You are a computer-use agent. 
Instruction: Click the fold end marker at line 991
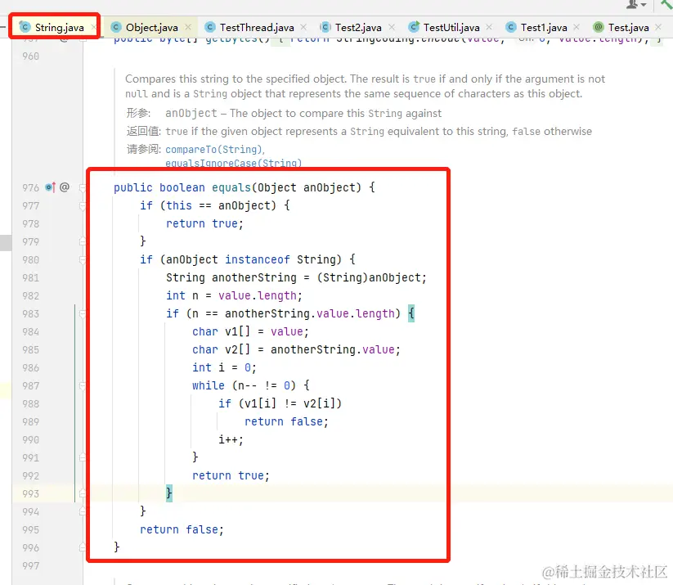tap(83, 458)
